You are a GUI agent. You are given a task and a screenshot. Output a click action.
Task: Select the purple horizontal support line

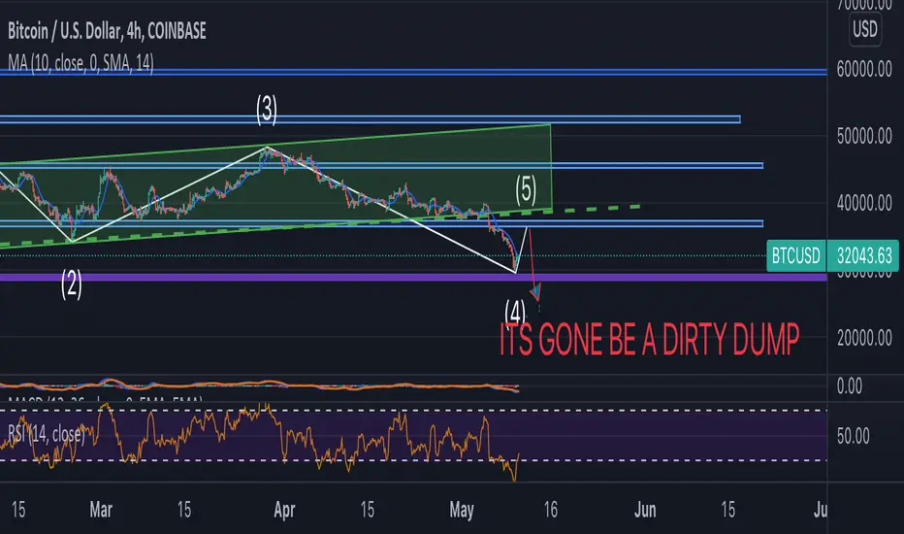point(413,278)
